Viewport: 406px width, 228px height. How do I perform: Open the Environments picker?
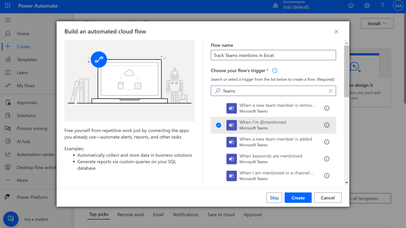291,6
